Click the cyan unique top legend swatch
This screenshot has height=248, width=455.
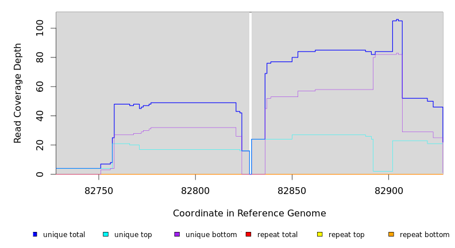pyautogui.click(x=106, y=234)
